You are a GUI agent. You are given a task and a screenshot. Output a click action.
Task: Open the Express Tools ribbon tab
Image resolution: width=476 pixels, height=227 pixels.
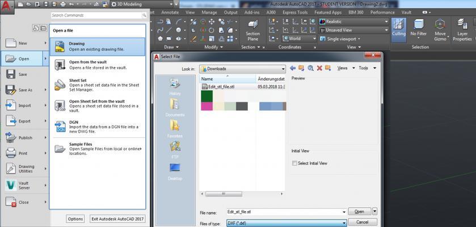click(x=295, y=12)
